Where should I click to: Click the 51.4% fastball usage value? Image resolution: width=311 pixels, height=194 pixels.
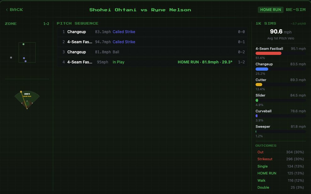(x=260, y=58)
